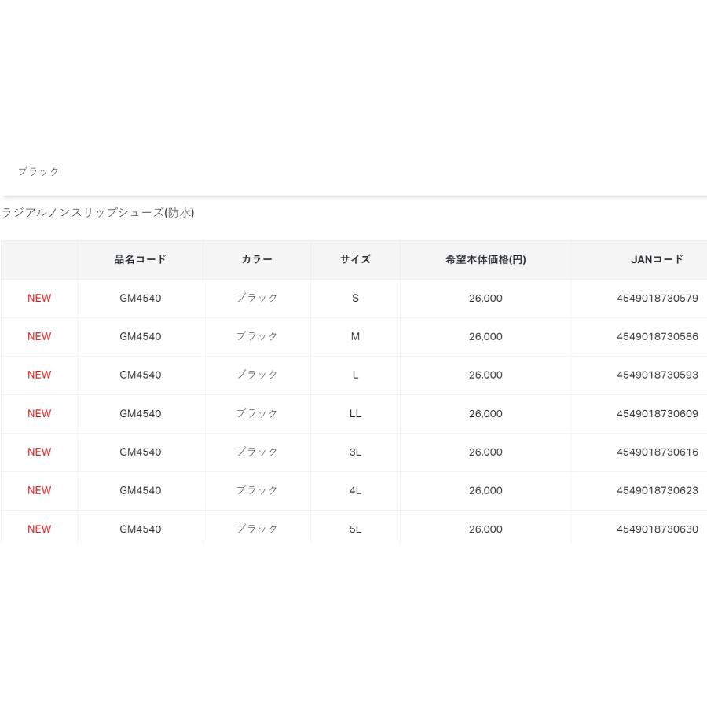
Task: Click ブラック color cell in size LL row
Action: [x=257, y=413]
